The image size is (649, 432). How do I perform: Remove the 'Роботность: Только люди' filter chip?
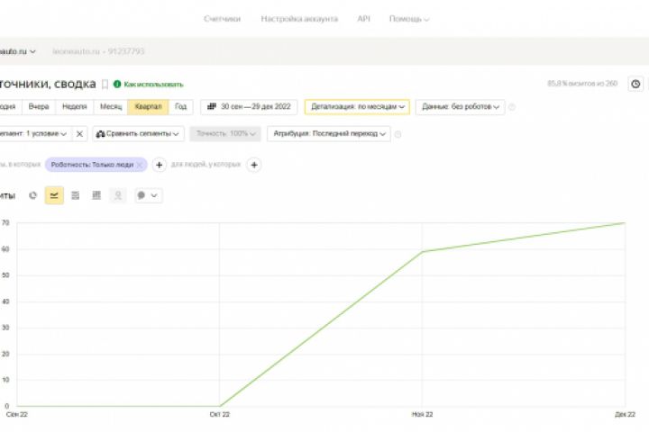pyautogui.click(x=140, y=165)
